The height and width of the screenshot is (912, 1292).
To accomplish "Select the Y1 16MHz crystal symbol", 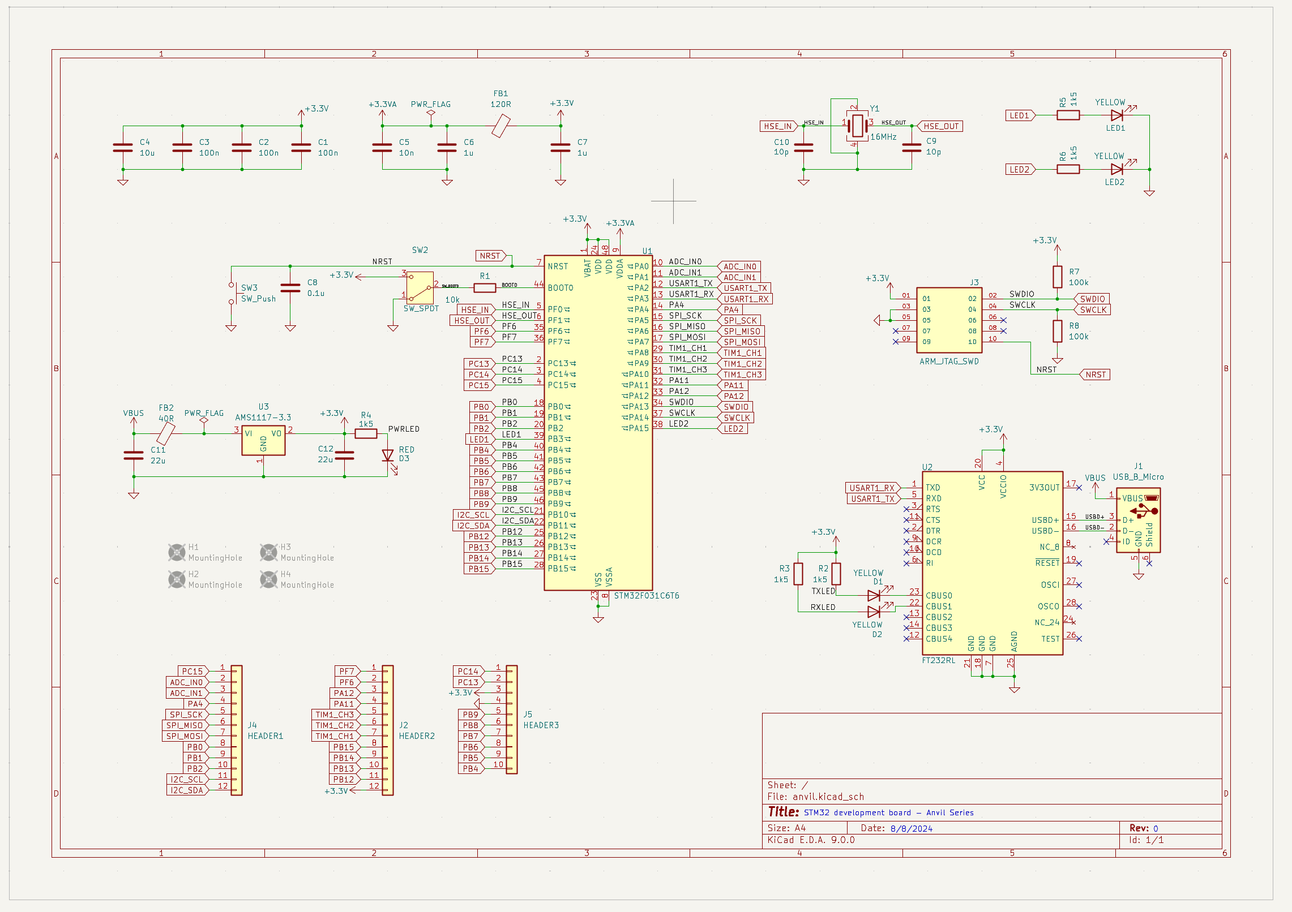I will click(858, 125).
